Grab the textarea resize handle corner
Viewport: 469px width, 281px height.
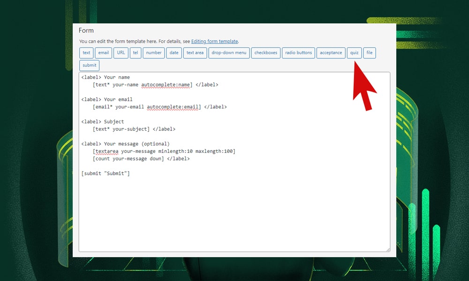(388, 250)
